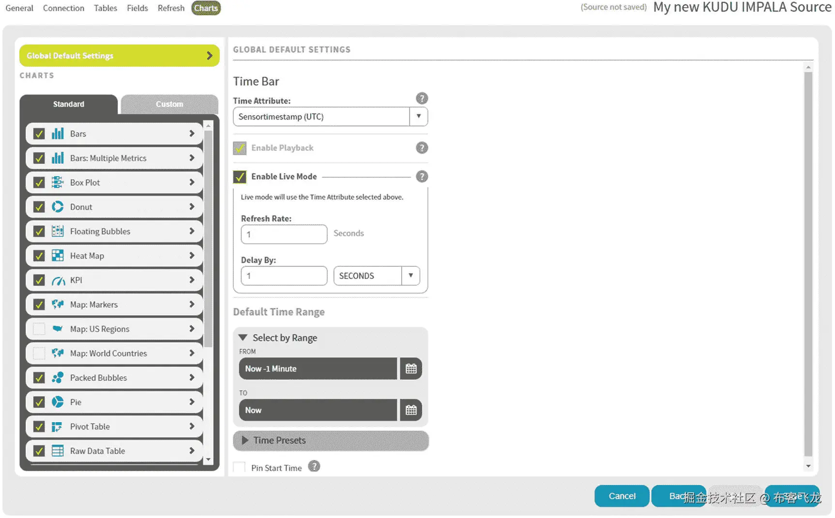Click the Pivot Table icon
The height and width of the screenshot is (518, 835).
[57, 427]
